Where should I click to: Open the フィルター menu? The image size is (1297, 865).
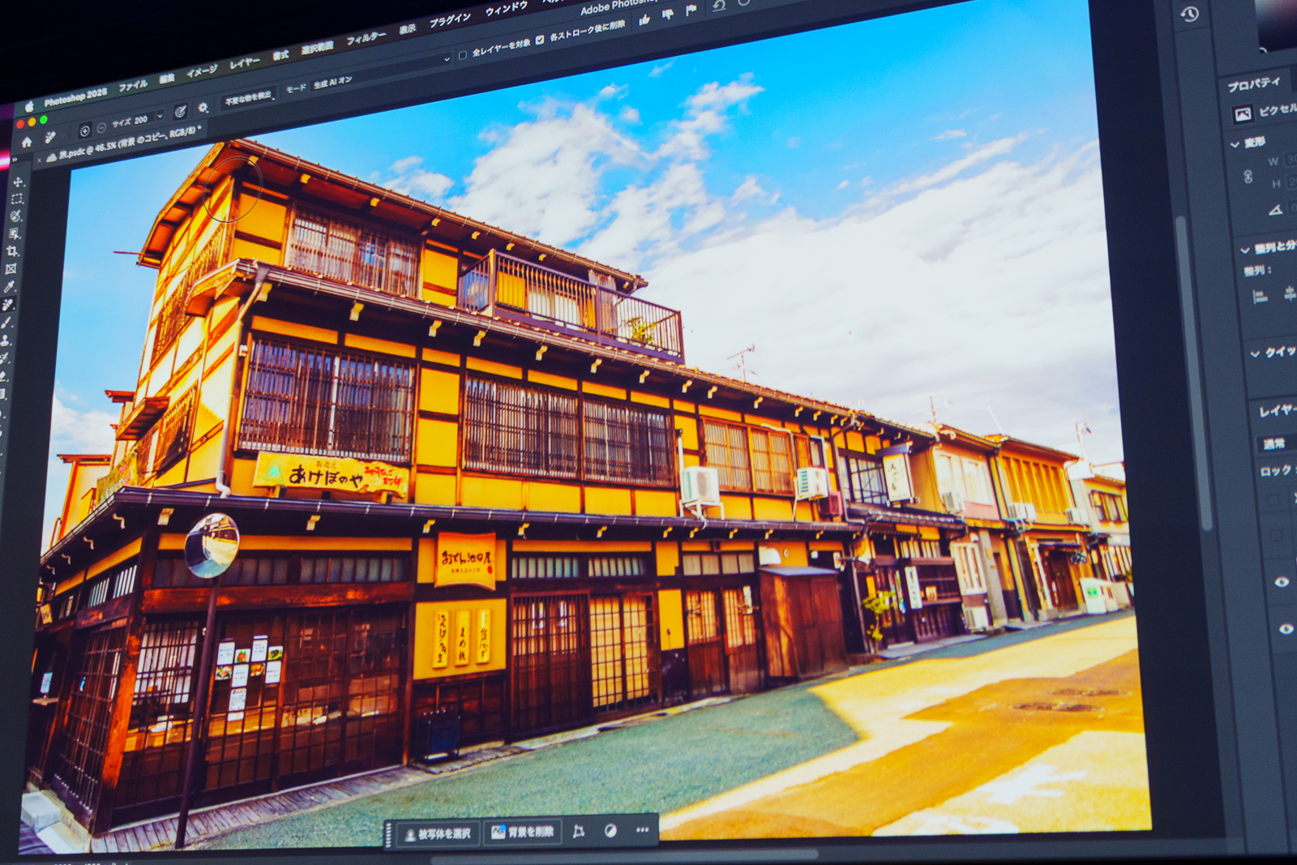(366, 38)
